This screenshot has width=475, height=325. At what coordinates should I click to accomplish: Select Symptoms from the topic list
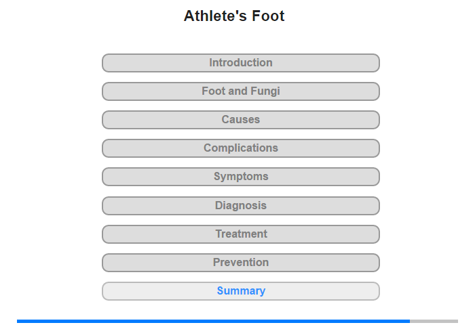tap(241, 177)
